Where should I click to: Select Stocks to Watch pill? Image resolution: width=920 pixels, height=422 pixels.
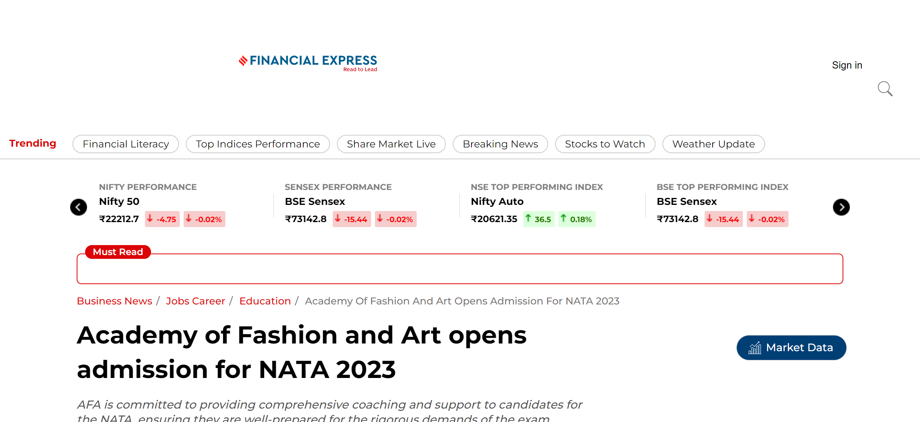pyautogui.click(x=605, y=144)
